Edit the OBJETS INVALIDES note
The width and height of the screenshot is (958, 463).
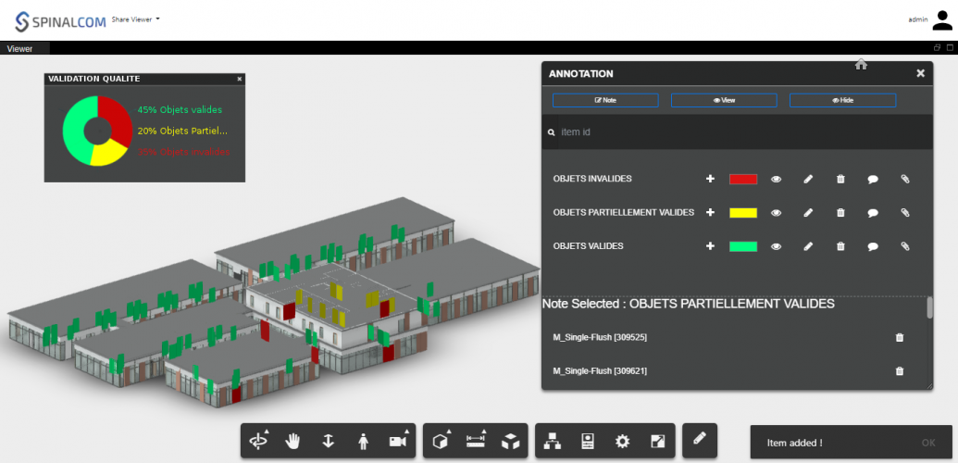808,180
